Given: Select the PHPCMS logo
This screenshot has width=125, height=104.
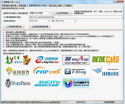Looking at the screenshot, I should [x=47, y=72].
